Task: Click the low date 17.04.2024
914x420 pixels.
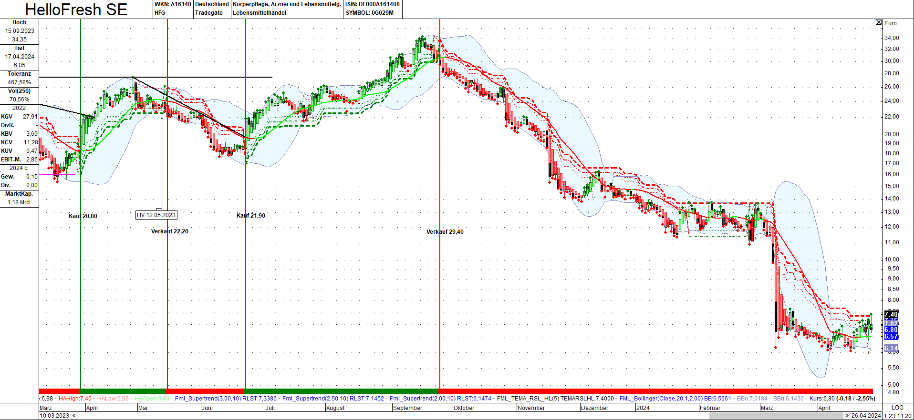Action: 20,57
